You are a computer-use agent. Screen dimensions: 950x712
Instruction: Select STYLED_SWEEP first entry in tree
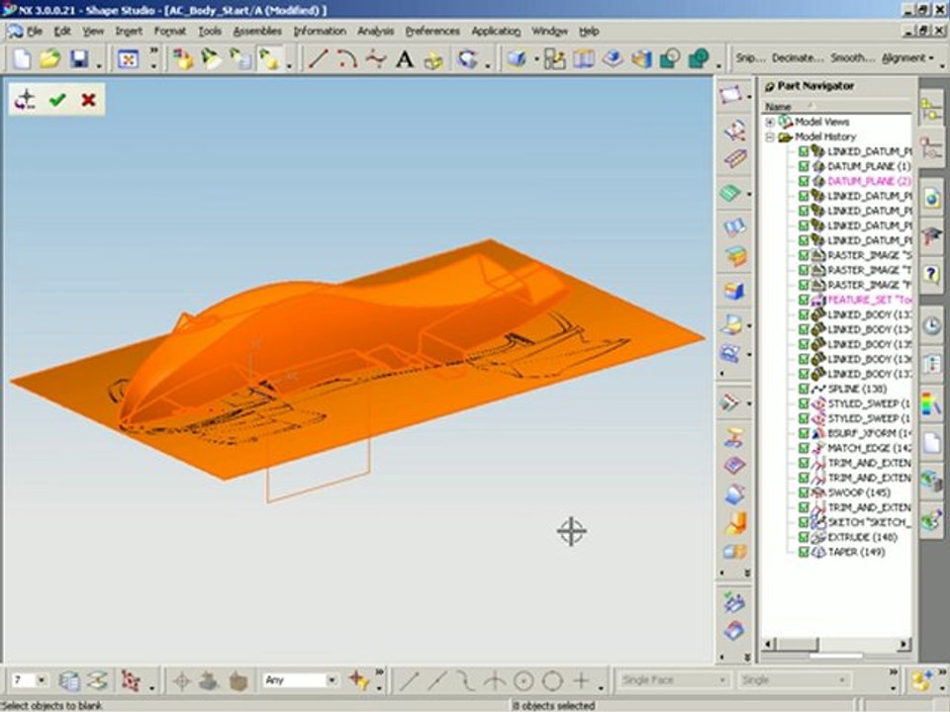(869, 403)
